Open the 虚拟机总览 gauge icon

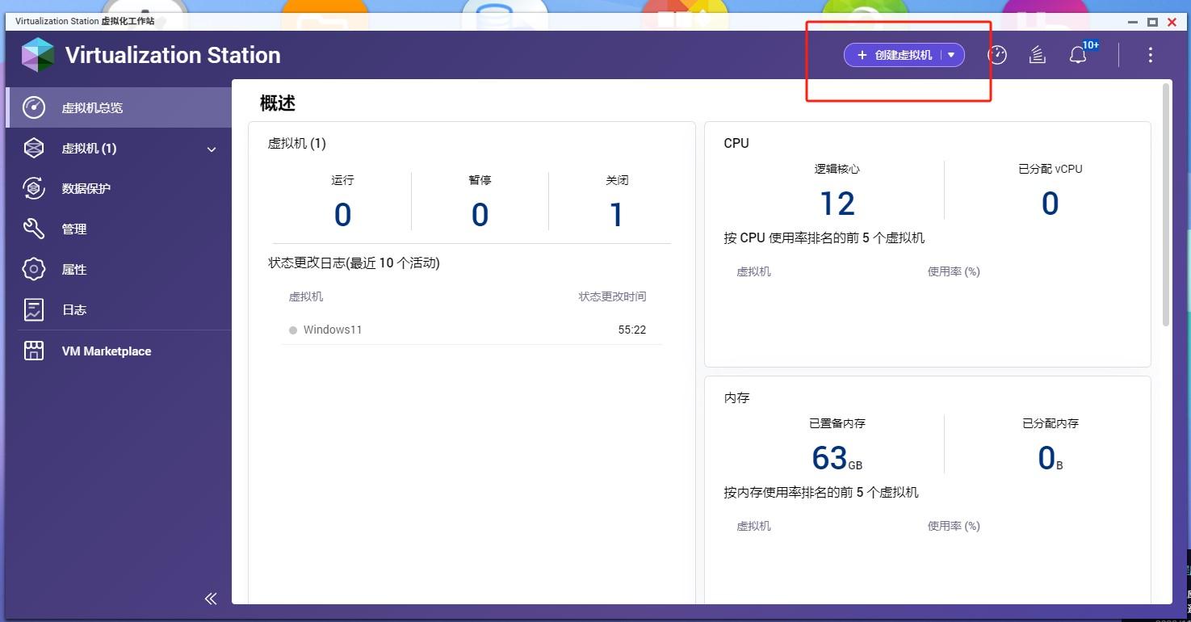coord(34,107)
